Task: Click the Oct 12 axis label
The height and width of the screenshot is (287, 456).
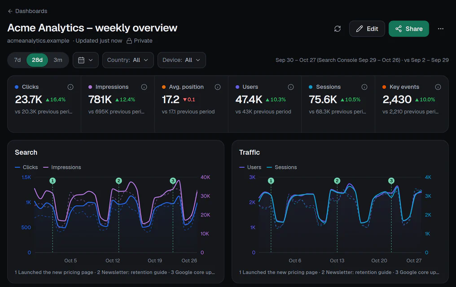Action: click(x=113, y=261)
